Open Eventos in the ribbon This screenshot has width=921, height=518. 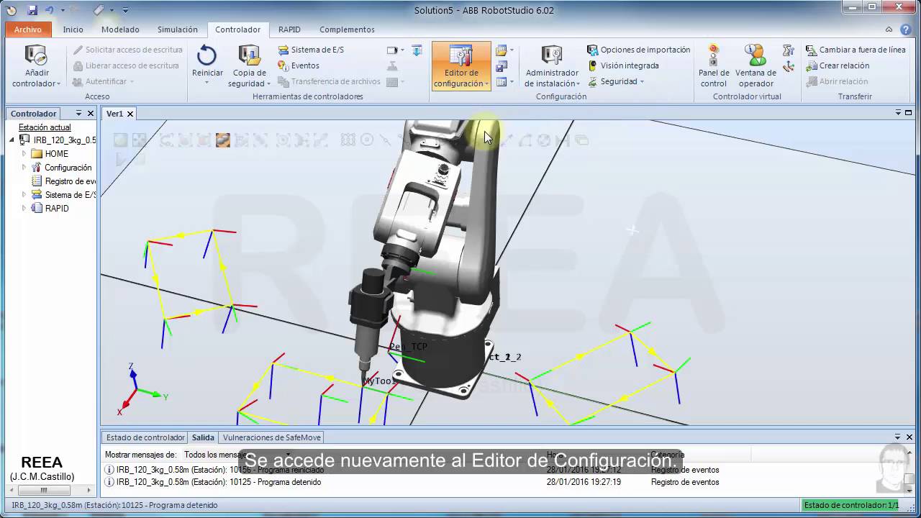(299, 65)
